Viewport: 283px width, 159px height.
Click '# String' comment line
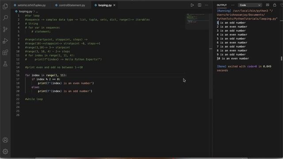(31, 23)
